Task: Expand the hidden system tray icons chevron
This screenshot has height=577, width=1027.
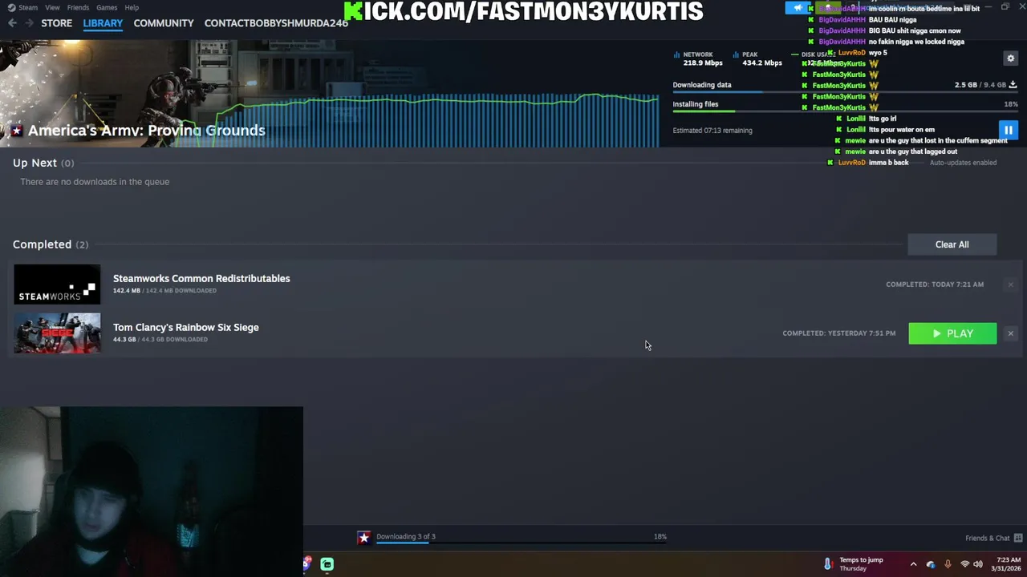Action: point(913,564)
